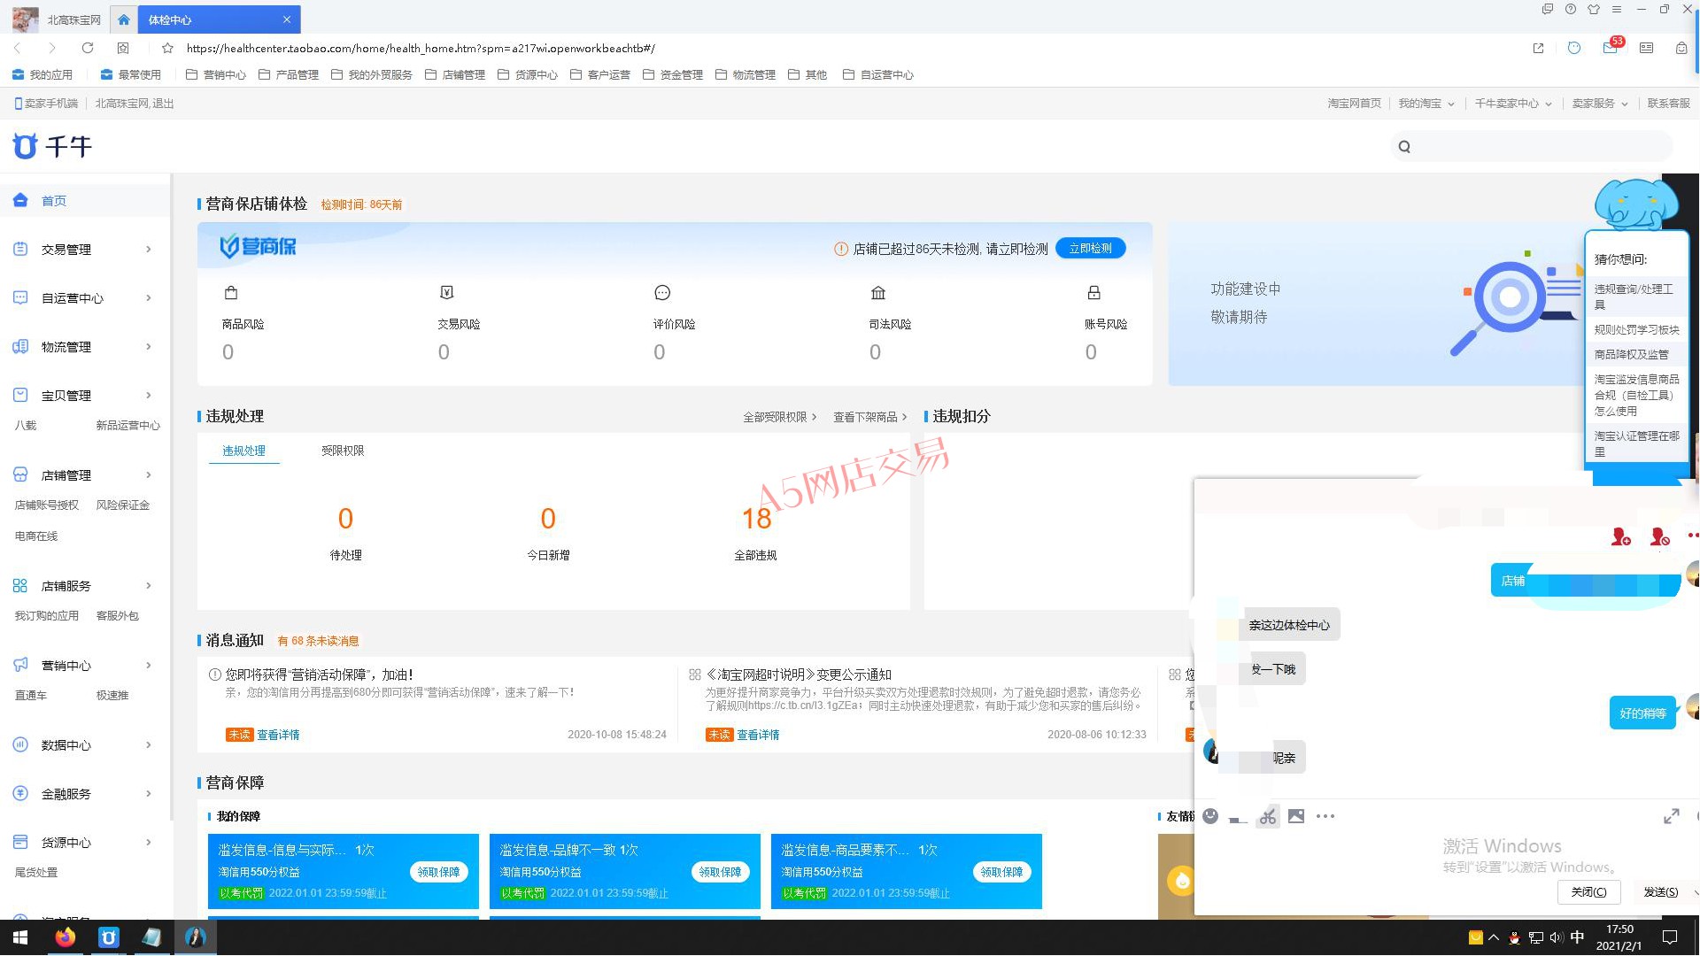Click 淘宝网首页 link
This screenshot has width=1700, height=956.
[1354, 104]
